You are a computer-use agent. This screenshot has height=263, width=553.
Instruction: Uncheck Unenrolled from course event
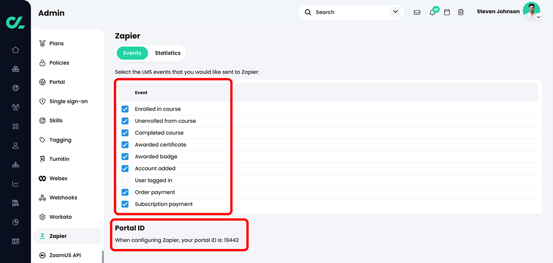125,121
